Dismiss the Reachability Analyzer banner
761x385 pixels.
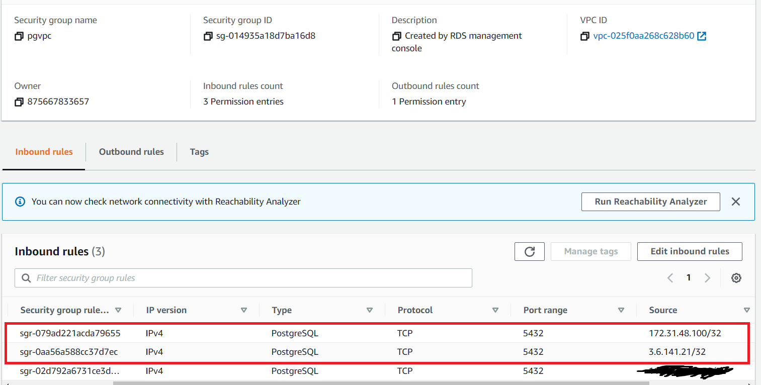click(735, 202)
